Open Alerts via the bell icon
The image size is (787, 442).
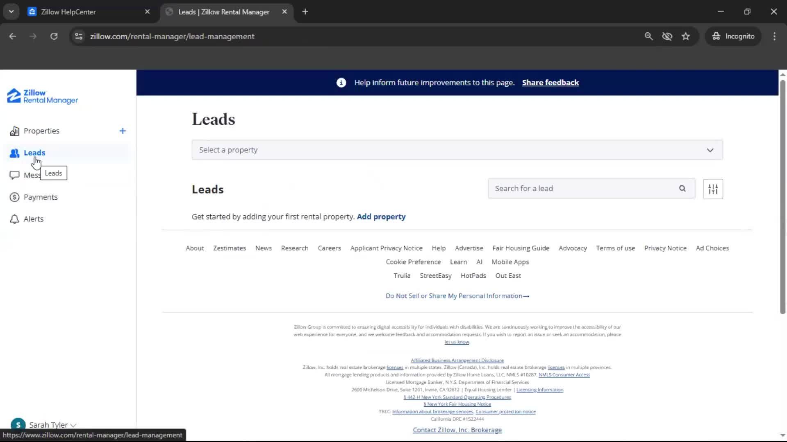pyautogui.click(x=14, y=219)
